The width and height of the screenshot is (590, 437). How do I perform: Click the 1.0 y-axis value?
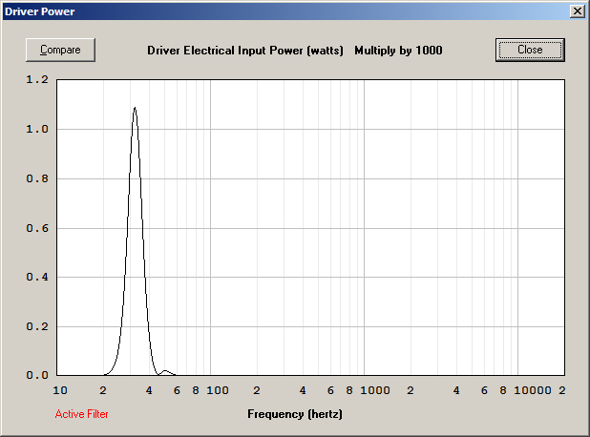(37, 129)
